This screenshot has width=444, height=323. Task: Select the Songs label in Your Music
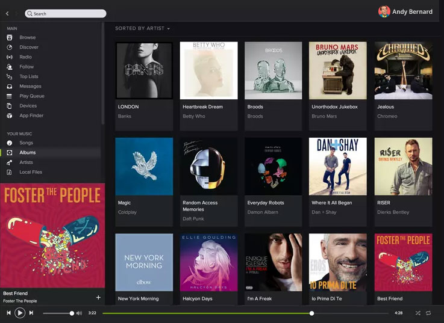(x=26, y=143)
